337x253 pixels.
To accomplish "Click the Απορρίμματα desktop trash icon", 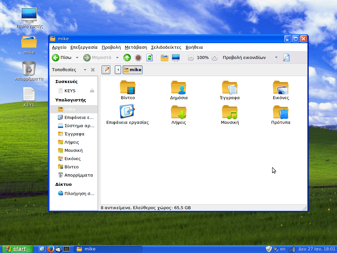I will 29,68.
